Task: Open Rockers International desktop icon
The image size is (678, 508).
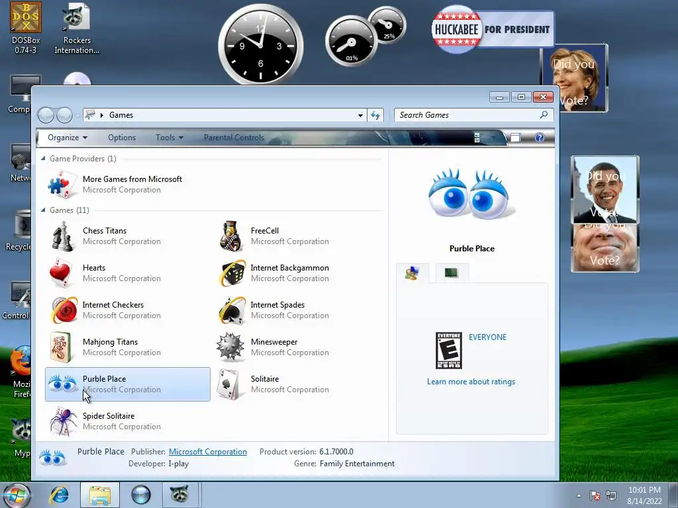Action: pos(77,28)
